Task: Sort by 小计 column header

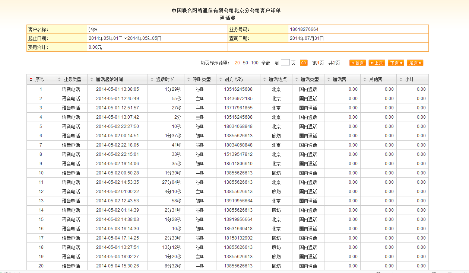Action: click(409, 80)
